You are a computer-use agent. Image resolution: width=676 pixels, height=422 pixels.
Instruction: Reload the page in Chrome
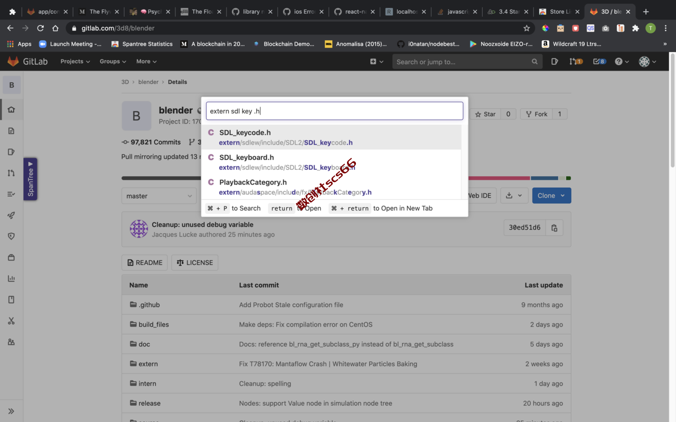(x=40, y=28)
